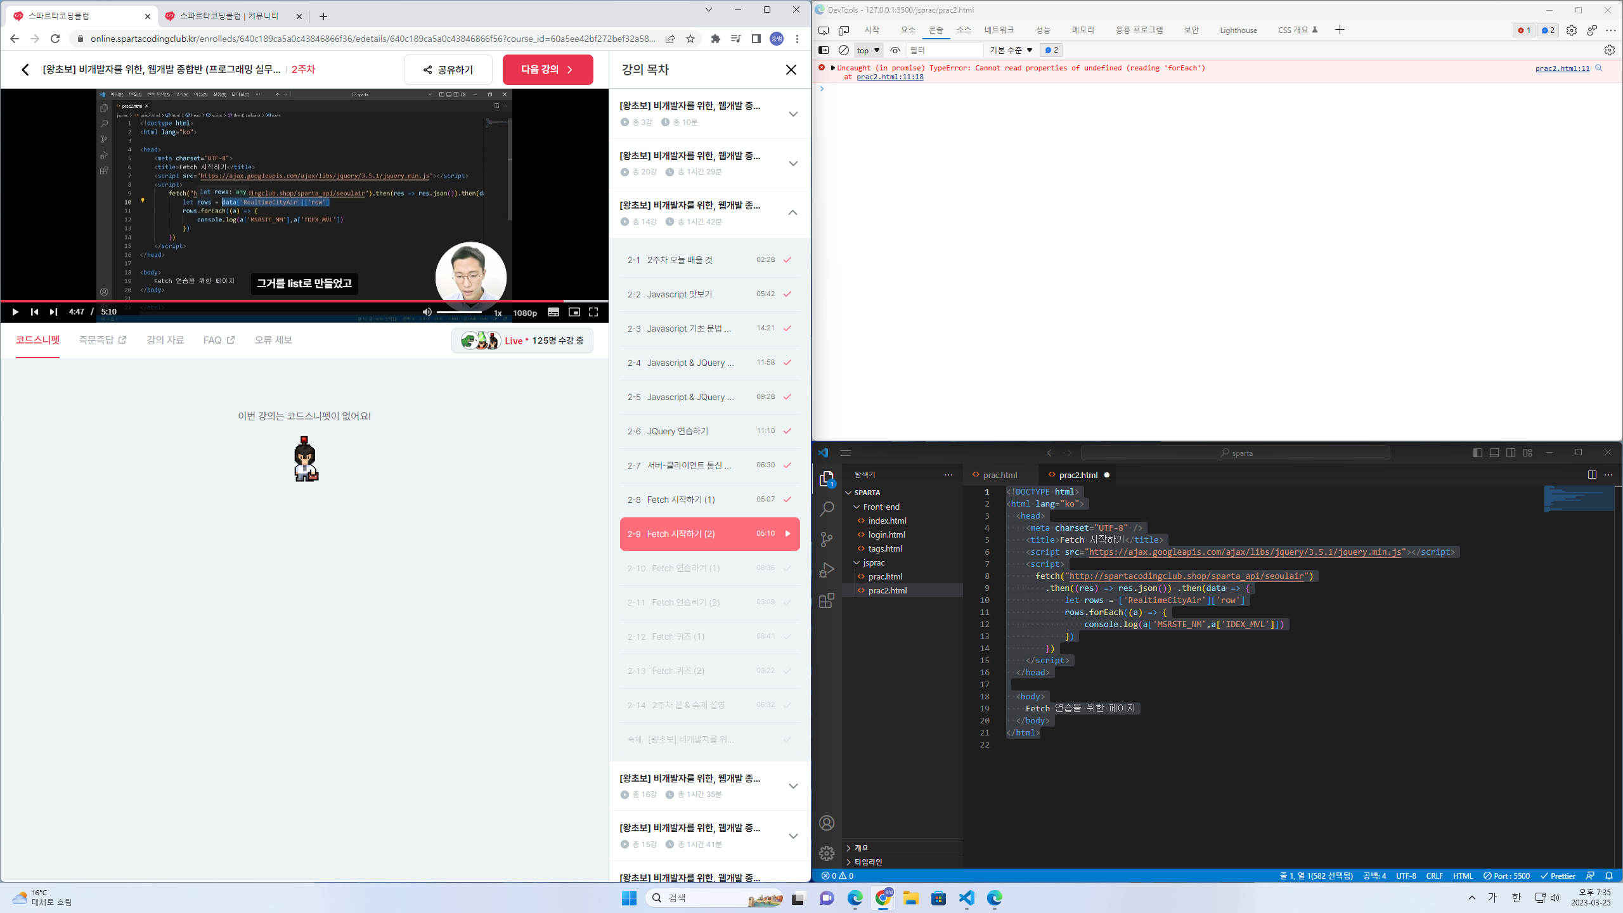This screenshot has width=1623, height=913.
Task: Switch to the 요소 DevTools tab
Action: click(x=908, y=30)
